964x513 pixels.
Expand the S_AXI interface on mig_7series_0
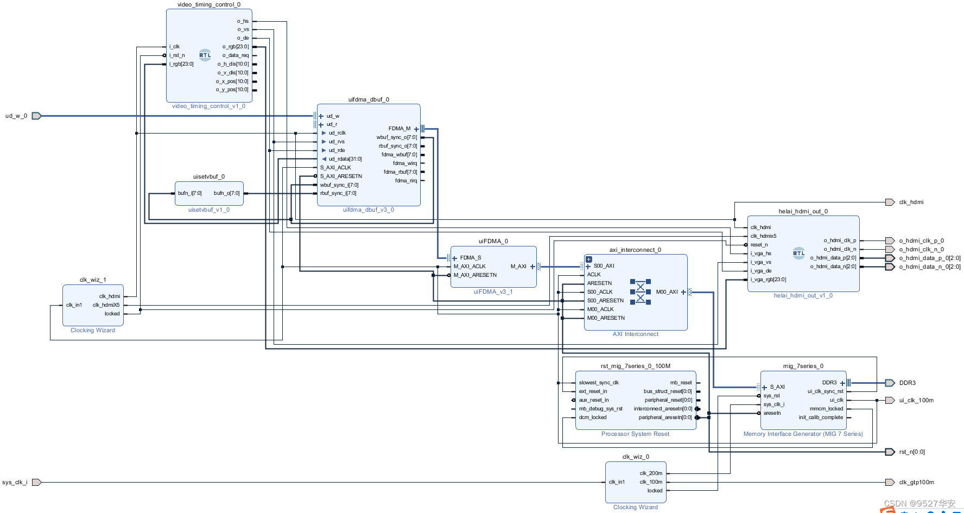pos(764,388)
